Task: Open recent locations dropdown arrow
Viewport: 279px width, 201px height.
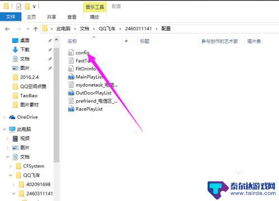Action: [x=28, y=29]
